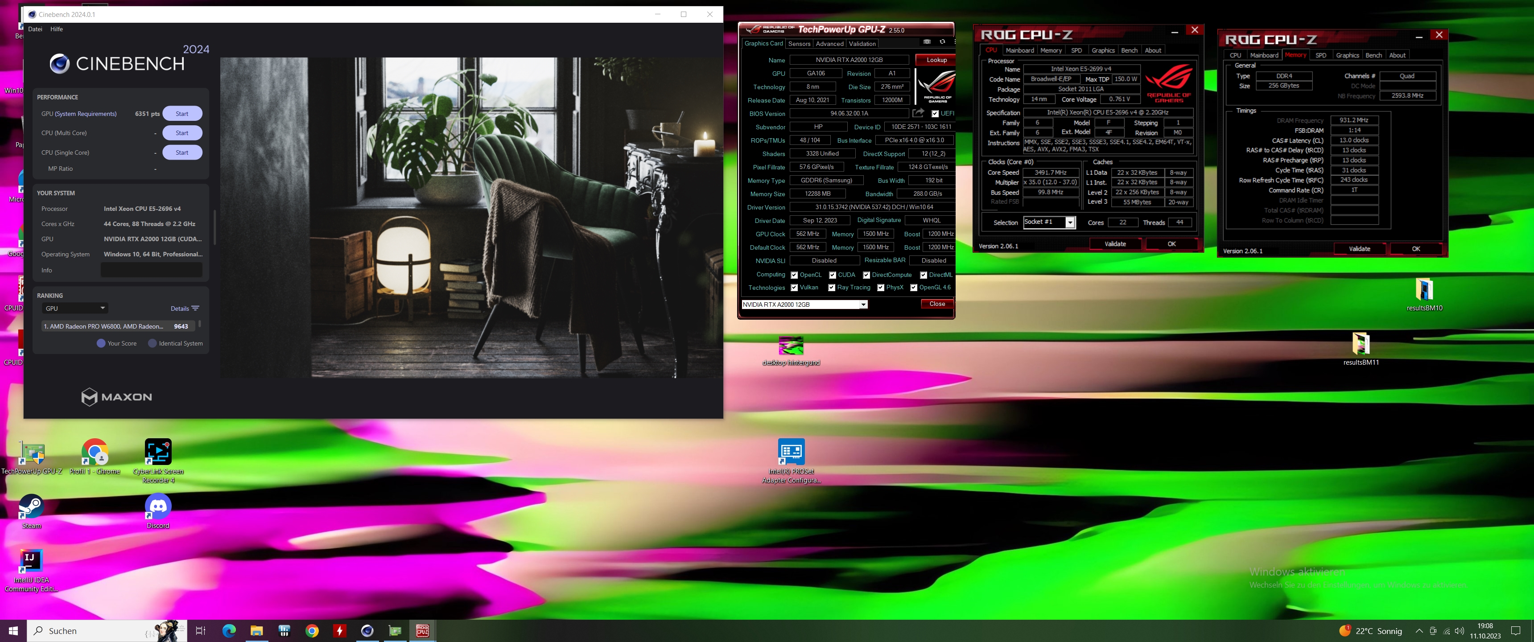Open Graphics tab in second CPU-Z memory window
1534x642 pixels.
coord(1347,55)
